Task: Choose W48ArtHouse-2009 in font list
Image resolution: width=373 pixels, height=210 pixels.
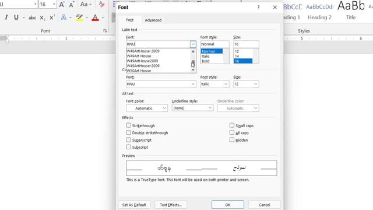Action: click(x=143, y=51)
